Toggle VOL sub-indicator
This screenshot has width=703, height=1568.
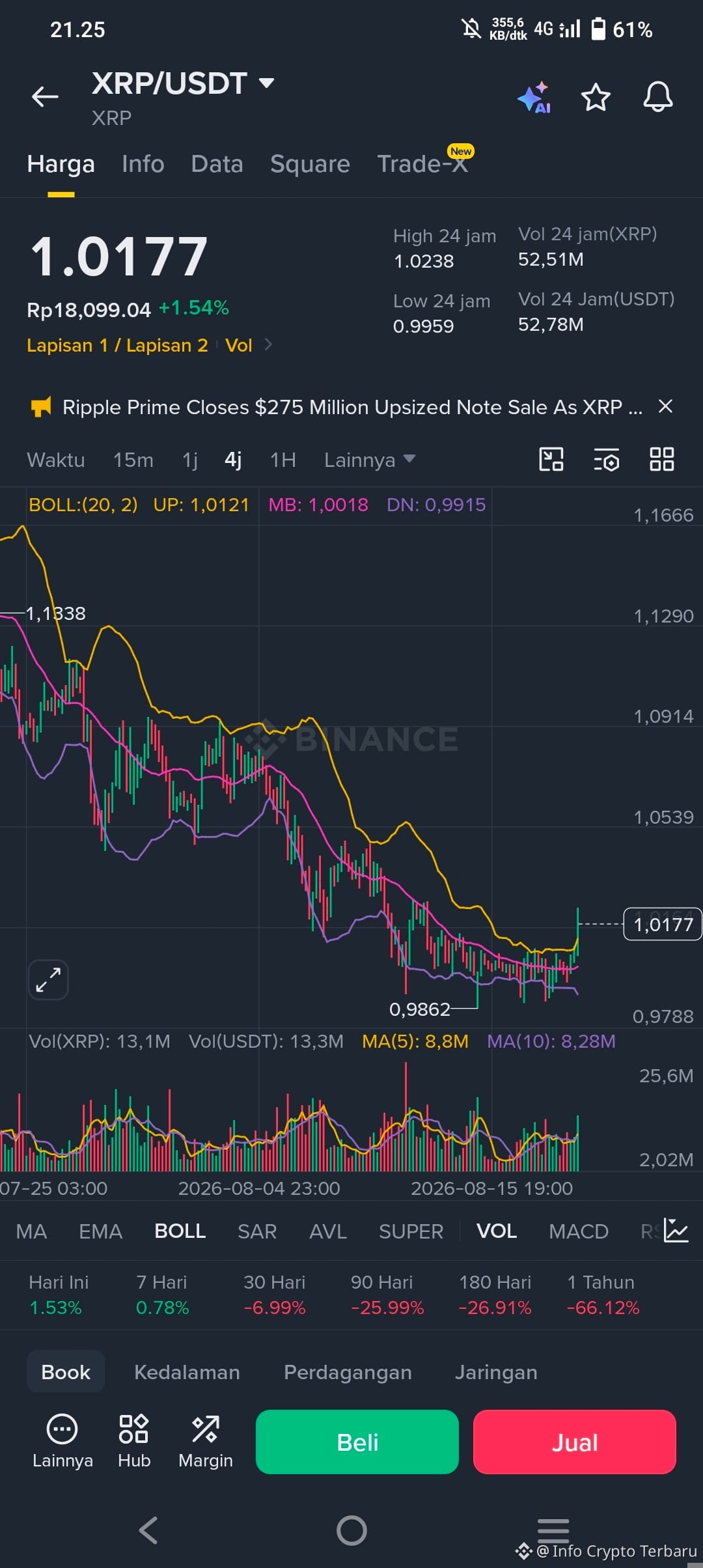pos(497,1231)
